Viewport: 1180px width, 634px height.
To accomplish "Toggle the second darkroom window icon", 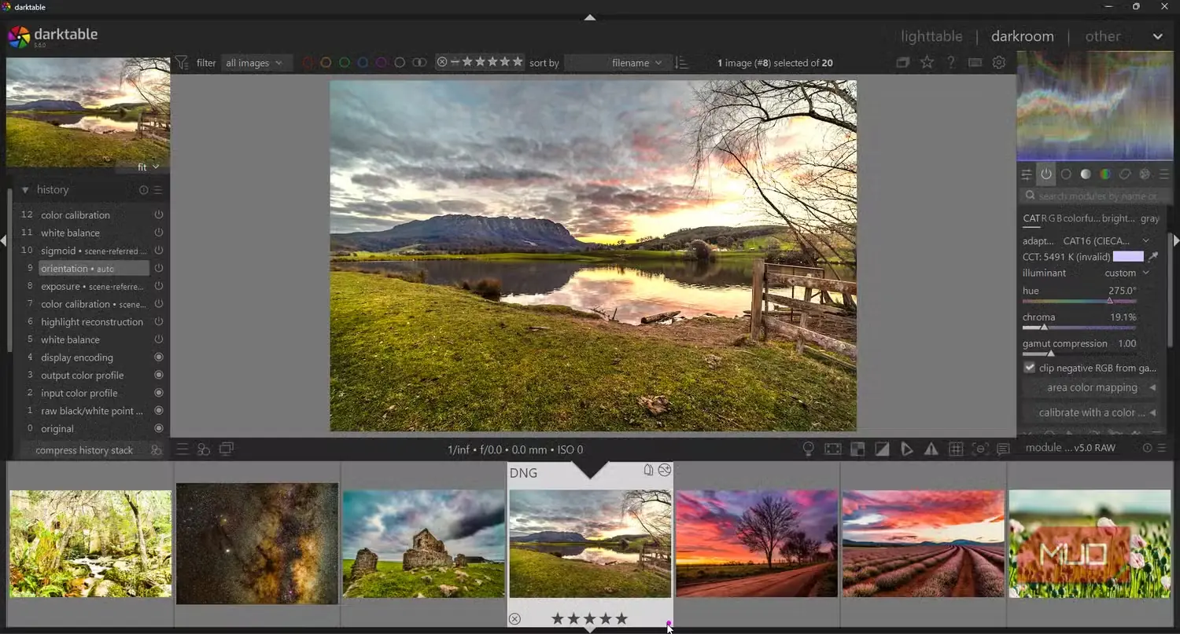I will coord(227,449).
